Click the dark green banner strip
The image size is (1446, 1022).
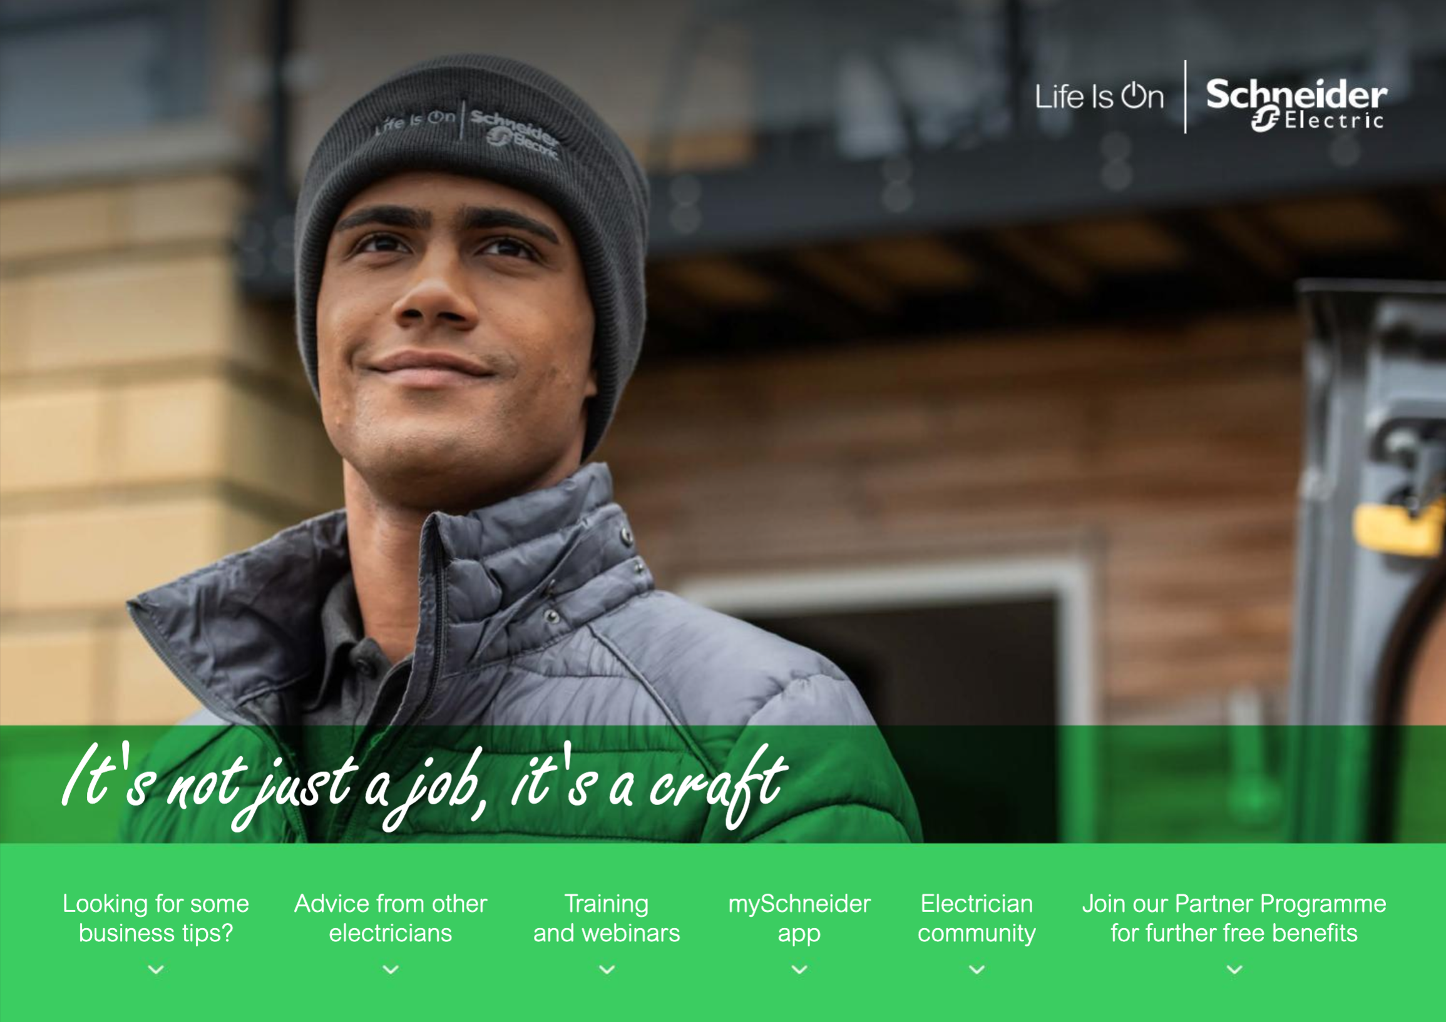click(x=723, y=784)
